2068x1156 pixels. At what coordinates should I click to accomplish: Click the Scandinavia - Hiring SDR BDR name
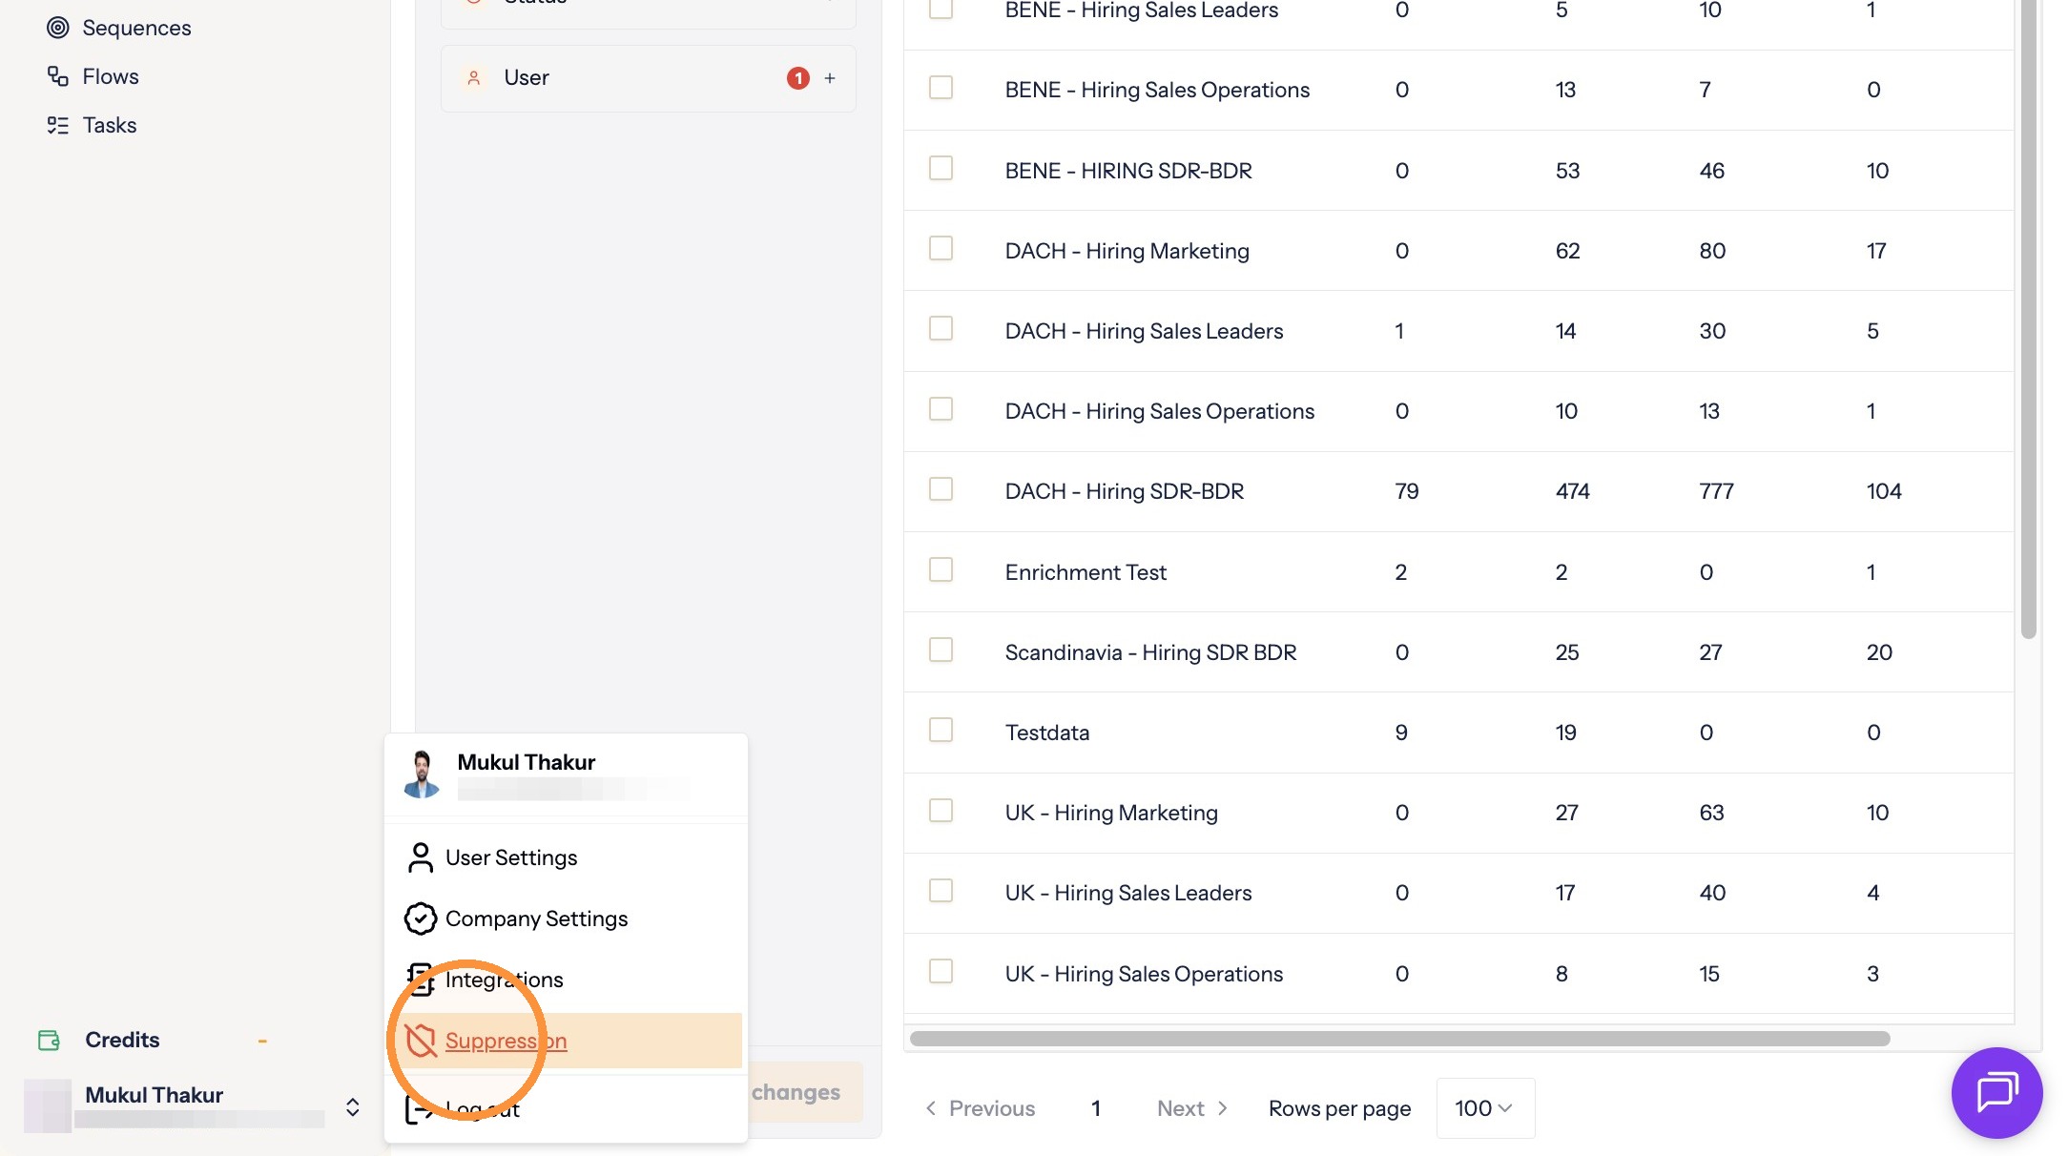pos(1150,652)
